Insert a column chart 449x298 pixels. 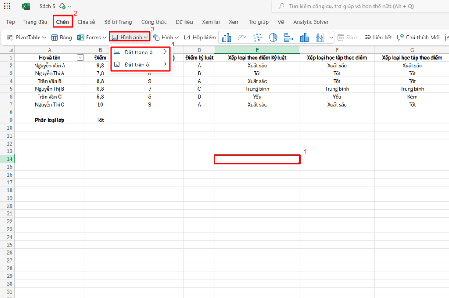coord(227,38)
